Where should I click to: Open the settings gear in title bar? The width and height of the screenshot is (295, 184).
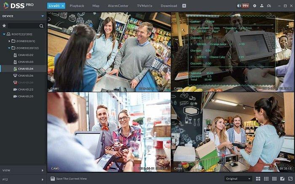pos(254,6)
